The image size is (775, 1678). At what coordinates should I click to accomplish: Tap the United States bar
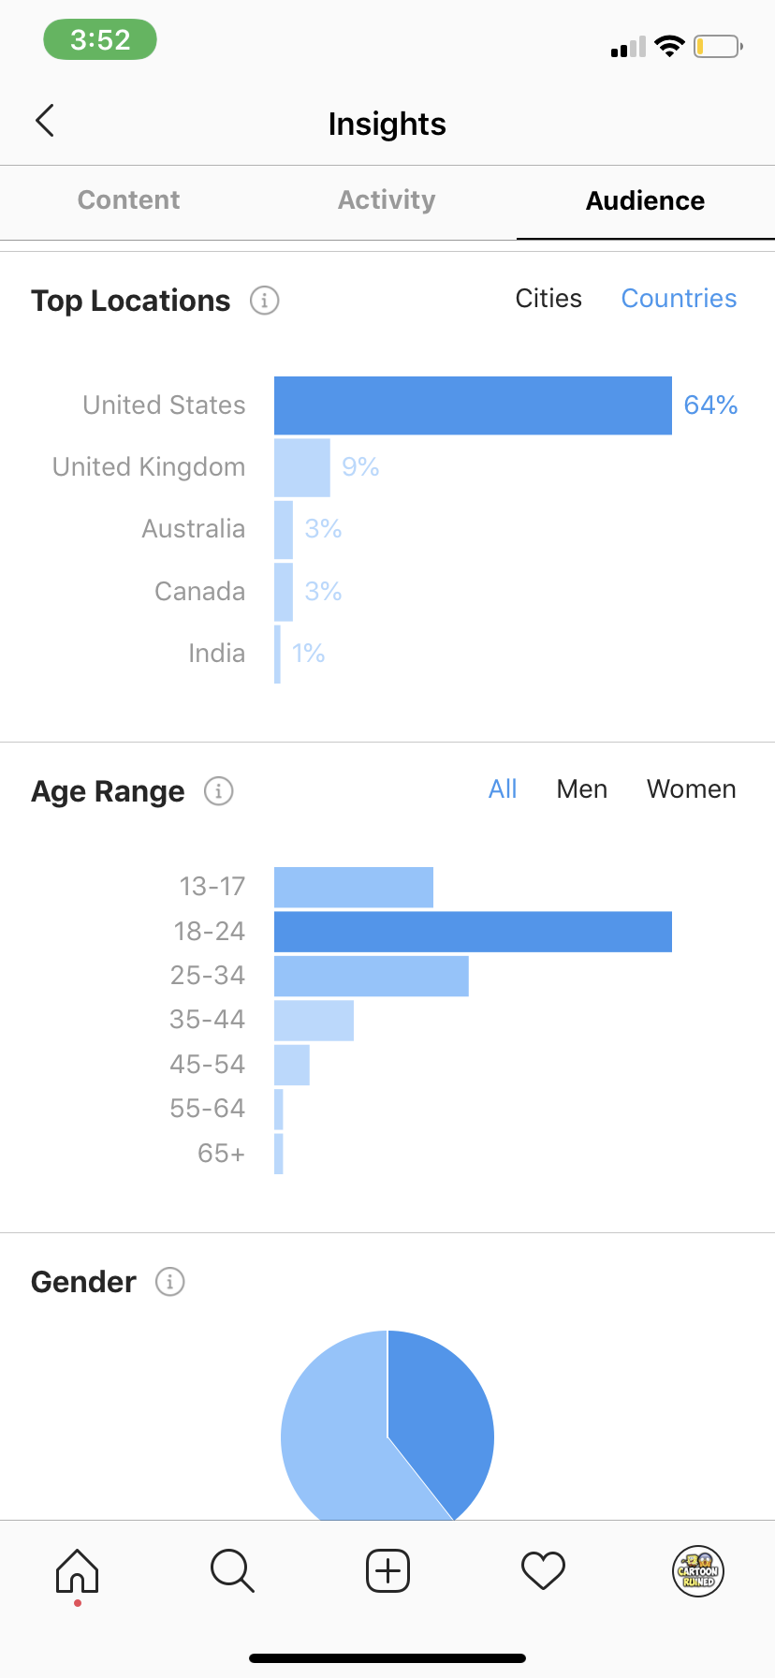coord(473,405)
